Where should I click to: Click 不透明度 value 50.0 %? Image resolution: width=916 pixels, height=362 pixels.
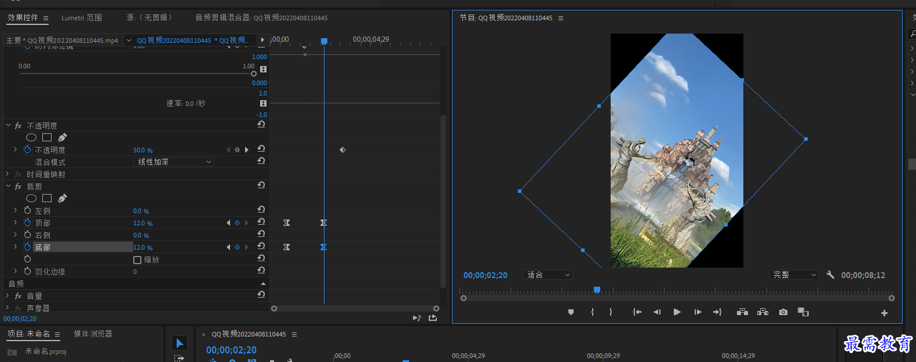coord(143,151)
